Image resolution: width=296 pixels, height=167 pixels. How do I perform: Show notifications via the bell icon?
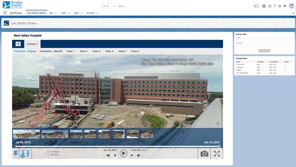pyautogui.click(x=285, y=6)
